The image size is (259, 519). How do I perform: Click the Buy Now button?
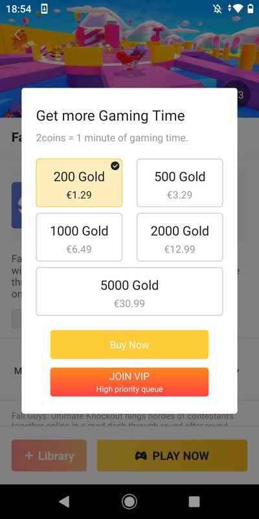(x=129, y=344)
